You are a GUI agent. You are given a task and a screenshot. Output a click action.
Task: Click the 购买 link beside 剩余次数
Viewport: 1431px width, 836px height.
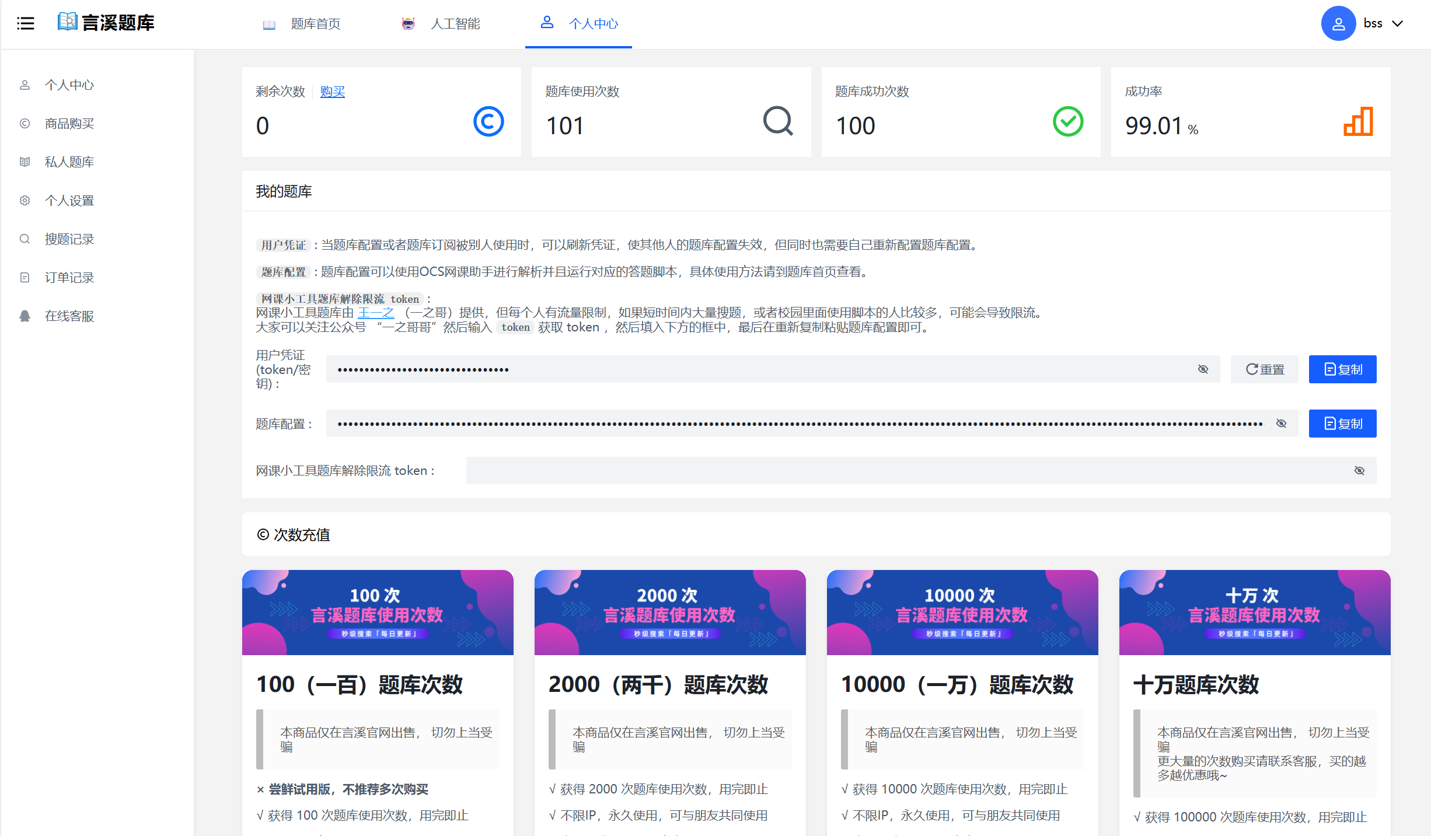pyautogui.click(x=333, y=92)
